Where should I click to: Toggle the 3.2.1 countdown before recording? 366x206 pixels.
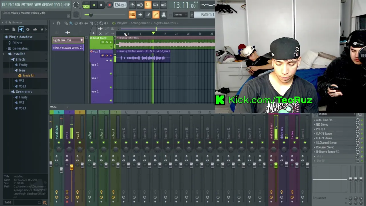pos(148,5)
